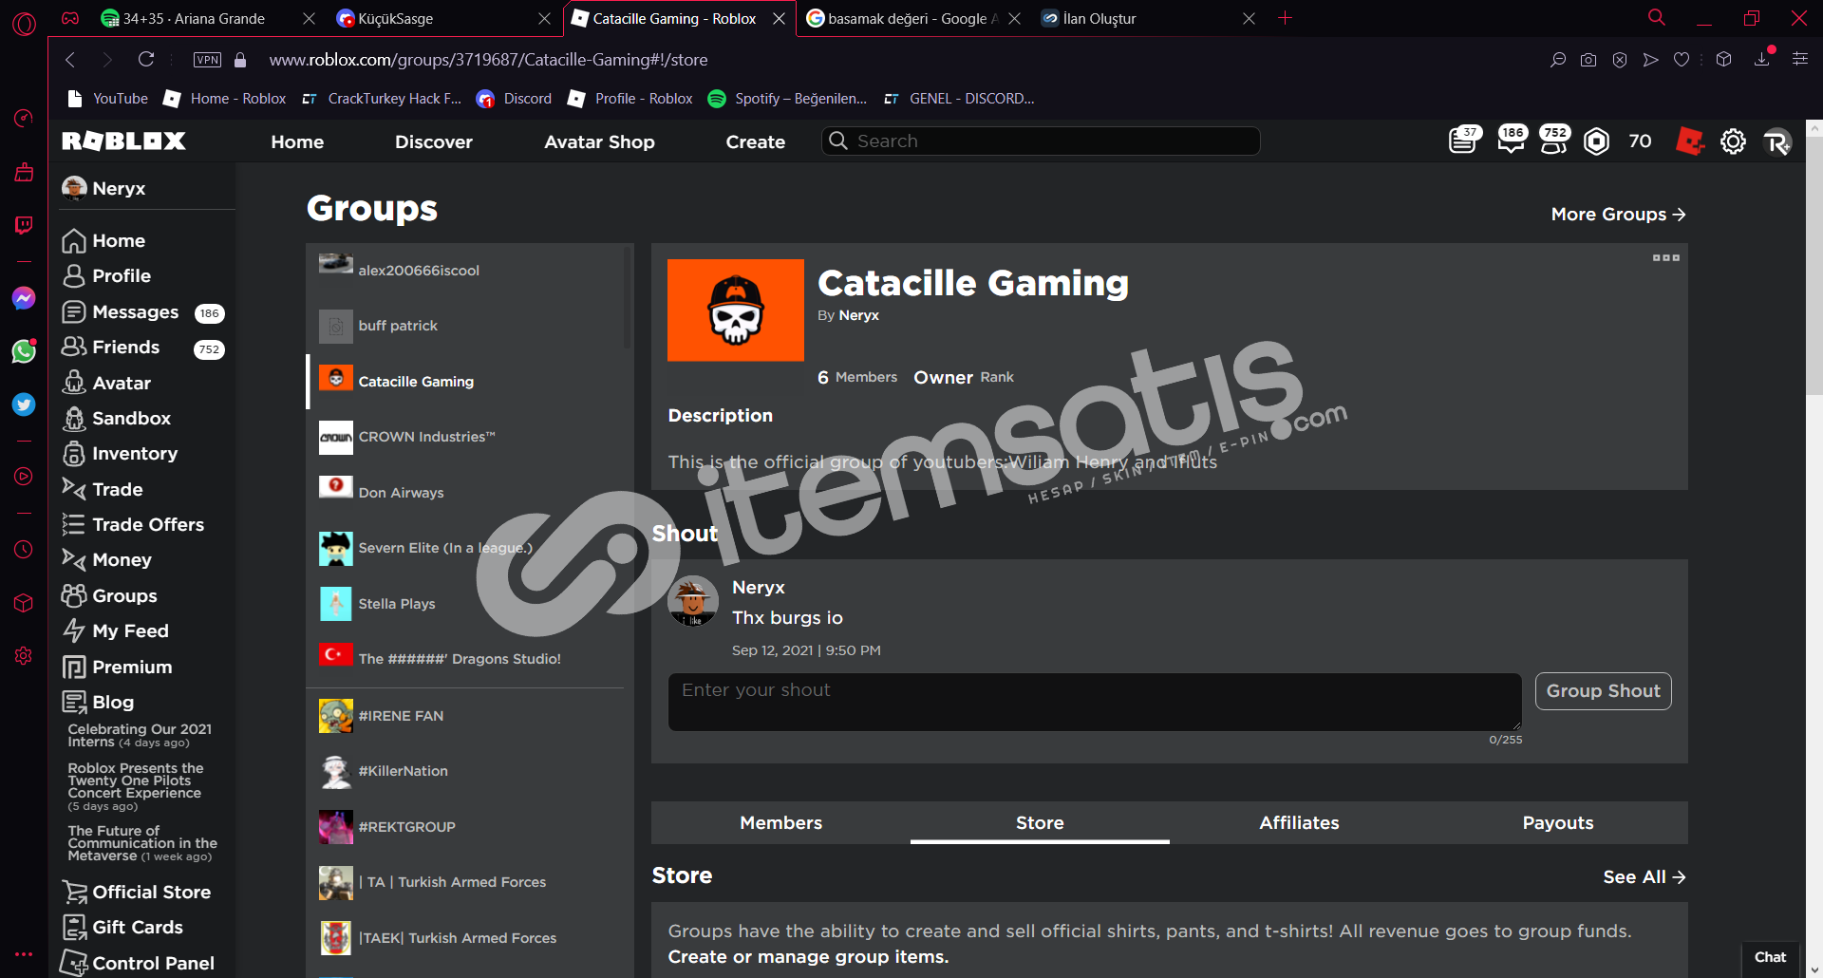Open the Opera sidebar history clock icon
This screenshot has width=1823, height=978.
(24, 550)
